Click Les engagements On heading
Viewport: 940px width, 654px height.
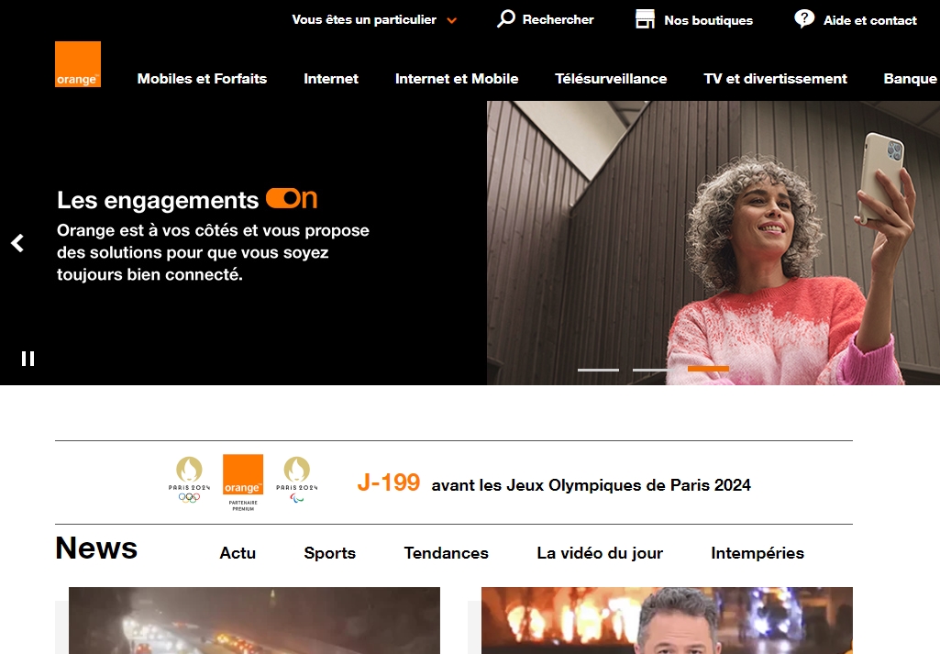click(187, 200)
